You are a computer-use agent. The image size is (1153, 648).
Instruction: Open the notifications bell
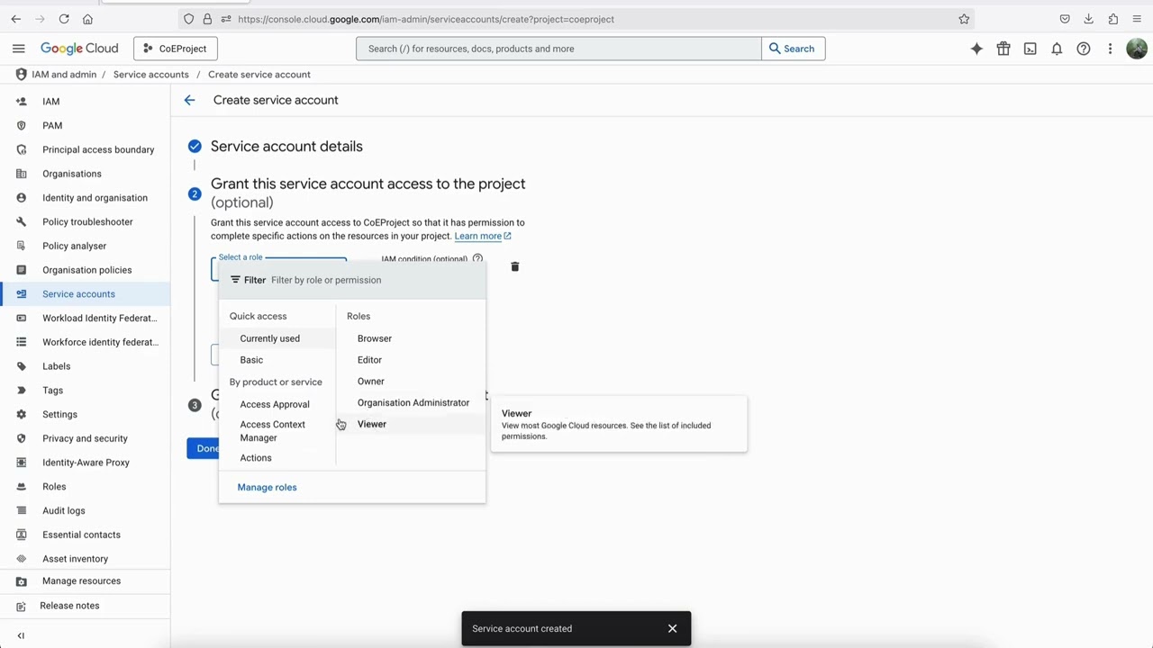(1057, 49)
